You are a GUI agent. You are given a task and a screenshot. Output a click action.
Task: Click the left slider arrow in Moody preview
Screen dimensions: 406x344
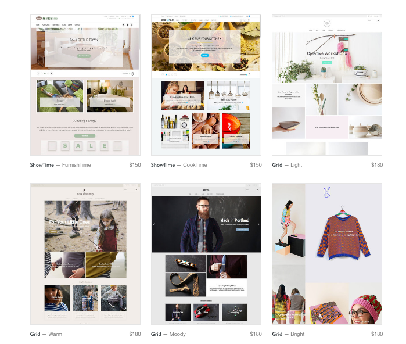(154, 224)
